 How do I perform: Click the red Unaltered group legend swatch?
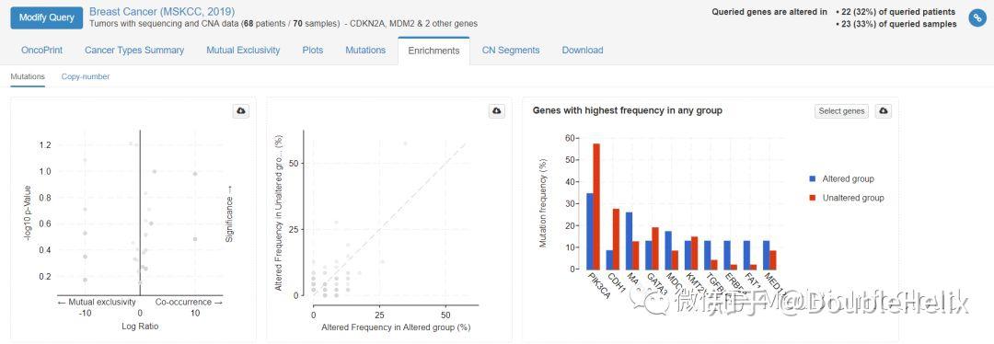tap(813, 199)
